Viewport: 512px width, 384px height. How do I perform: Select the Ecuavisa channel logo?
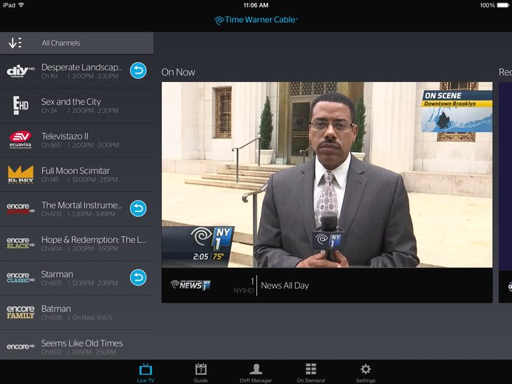[21, 140]
